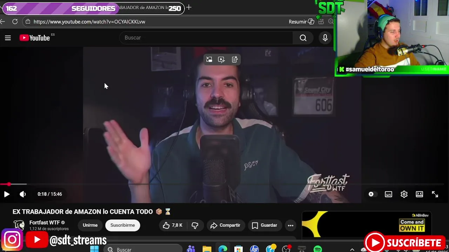
Task: Open the Windows Start button
Action: coord(94,249)
